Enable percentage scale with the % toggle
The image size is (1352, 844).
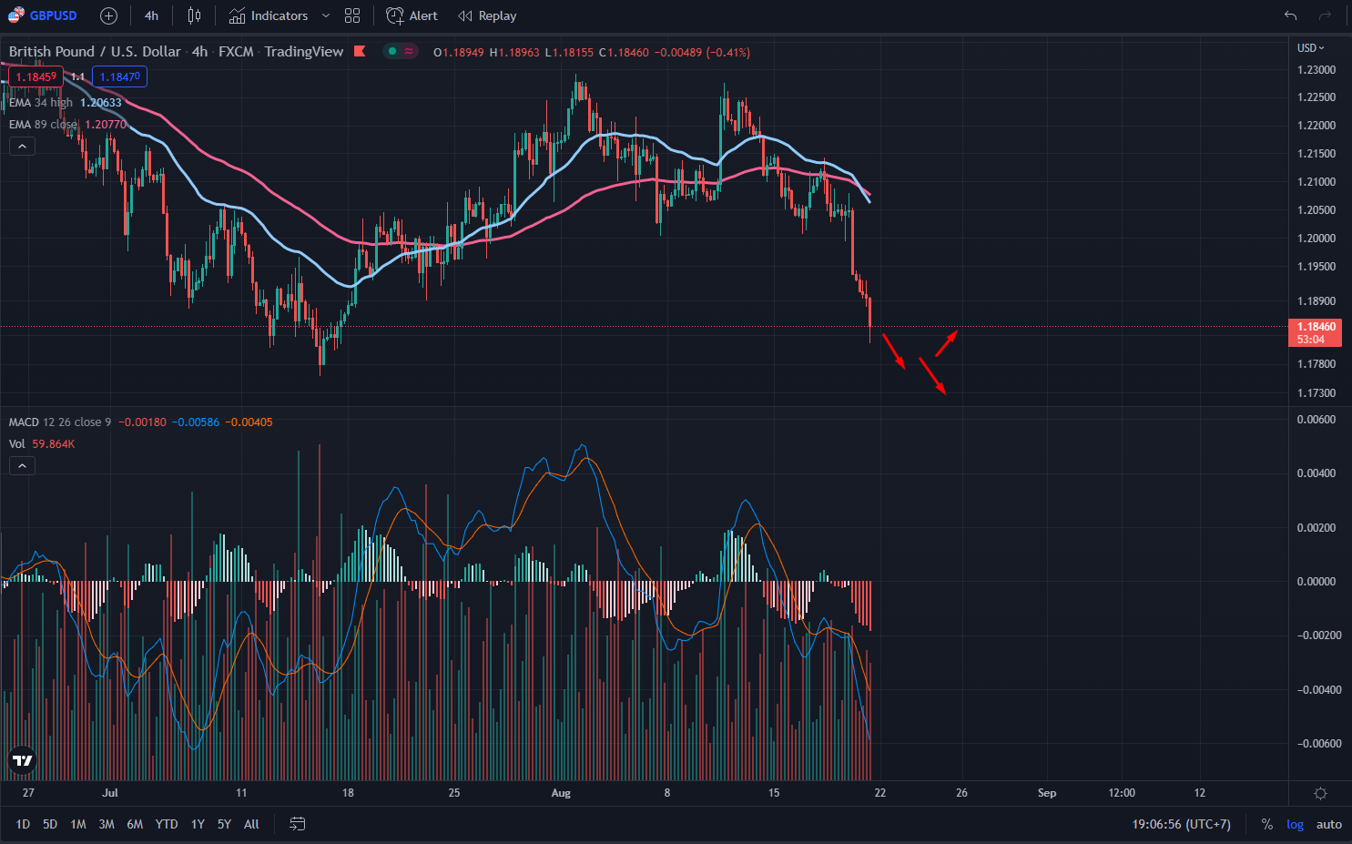pos(1266,824)
